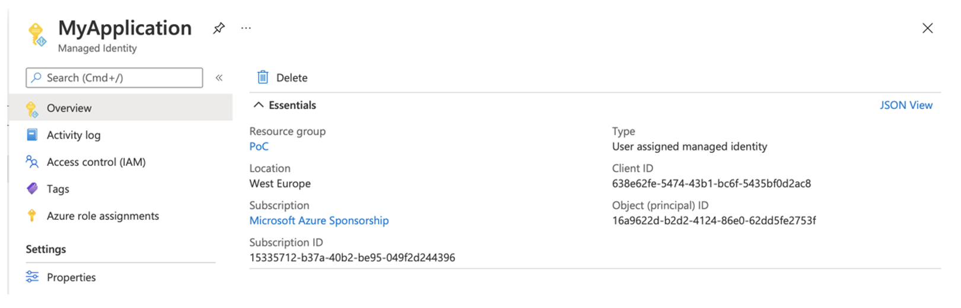Viewport: 961px width, 308px height.
Task: Close the MyApplication blade
Action: pyautogui.click(x=928, y=28)
